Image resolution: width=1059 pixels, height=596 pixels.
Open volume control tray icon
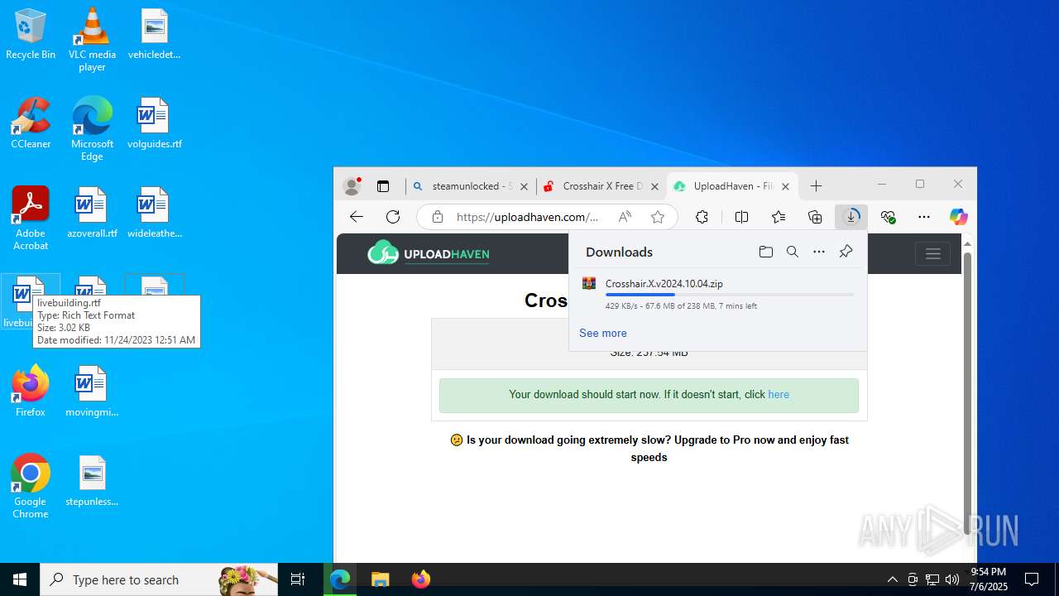coord(952,579)
